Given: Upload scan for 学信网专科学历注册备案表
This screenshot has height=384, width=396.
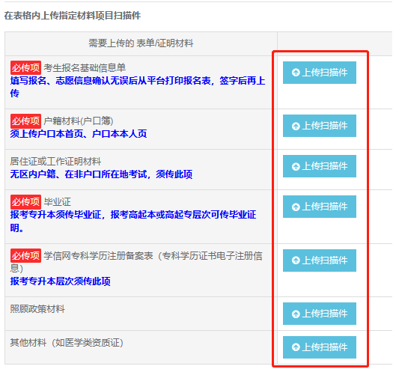Looking at the screenshot, I should [x=319, y=260].
